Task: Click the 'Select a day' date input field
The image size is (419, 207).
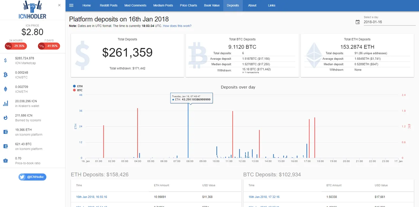Action: (x=389, y=22)
